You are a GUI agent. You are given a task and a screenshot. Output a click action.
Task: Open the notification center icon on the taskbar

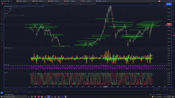coord(173,97)
